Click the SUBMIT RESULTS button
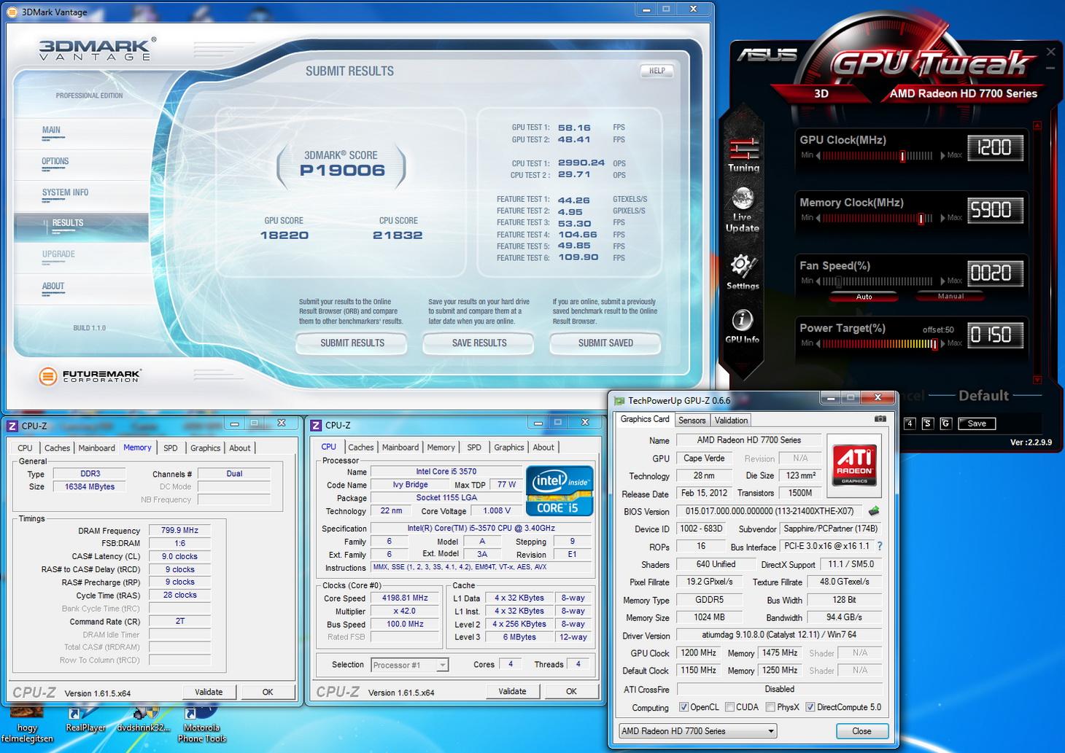1065x753 pixels. tap(352, 343)
